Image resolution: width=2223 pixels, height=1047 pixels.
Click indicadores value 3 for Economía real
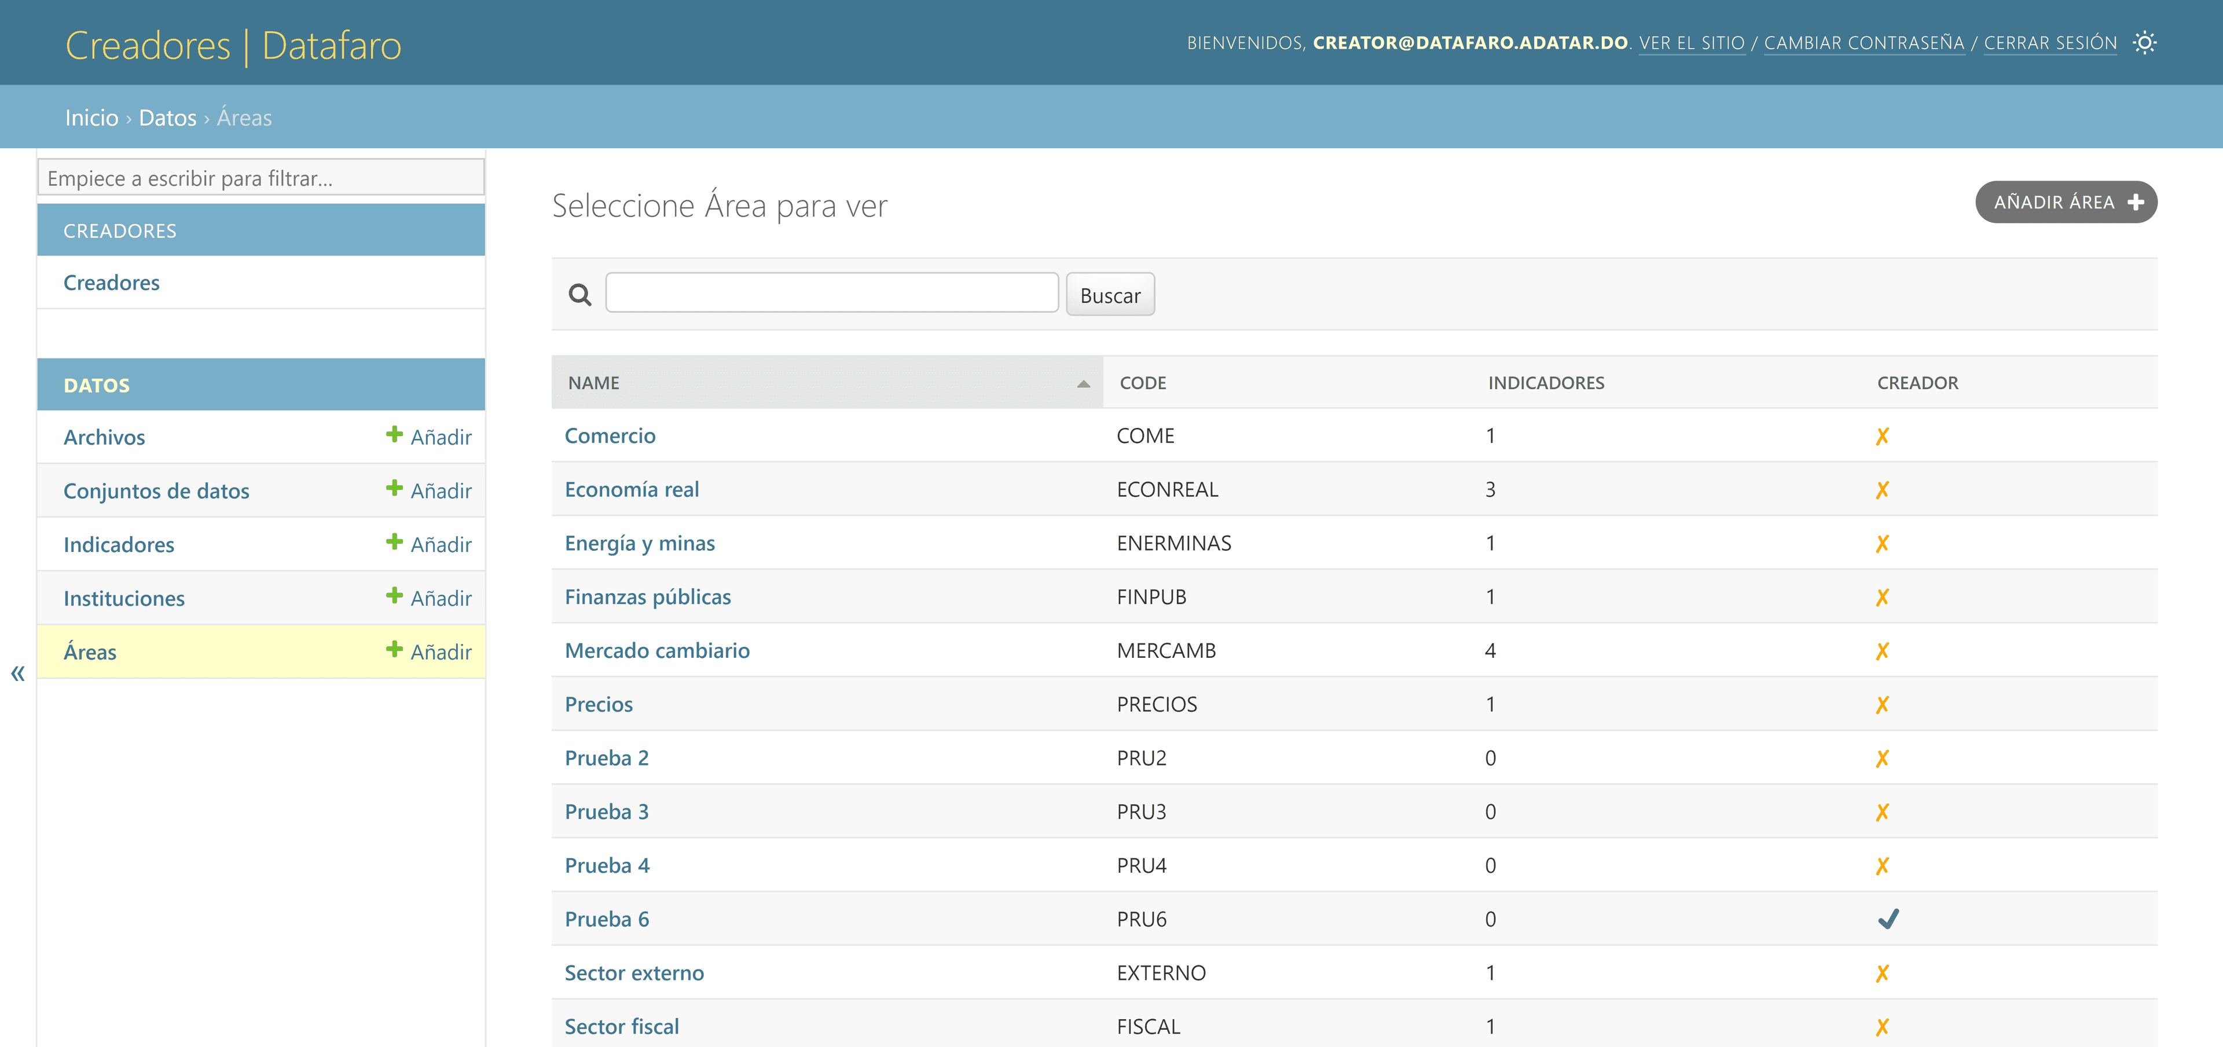[x=1490, y=489]
